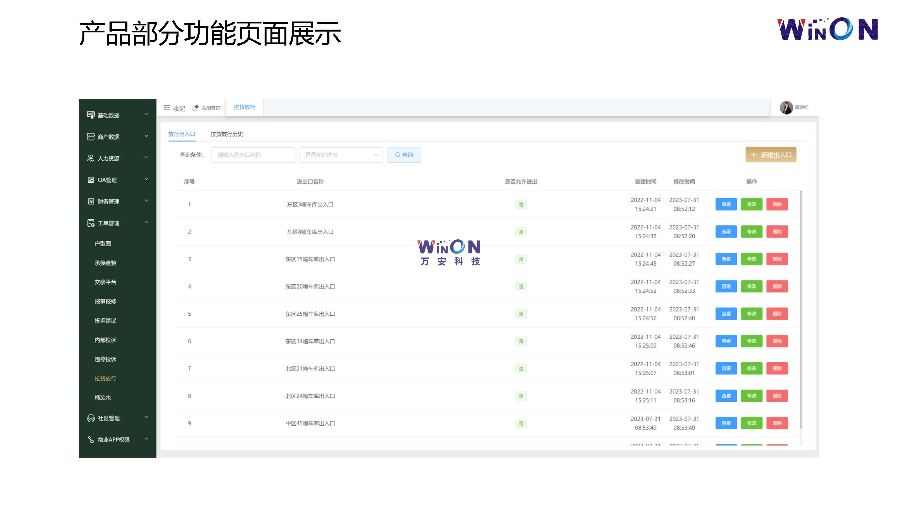Click the 创建时间 column header
Image resolution: width=898 pixels, height=505 pixels.
[646, 182]
